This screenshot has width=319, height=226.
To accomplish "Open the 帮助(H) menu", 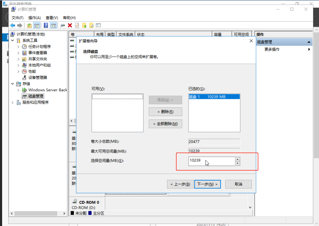I will (69, 18).
